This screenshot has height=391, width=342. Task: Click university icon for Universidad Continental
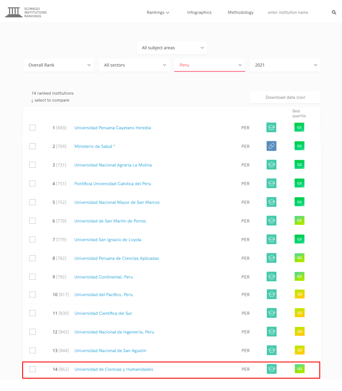pos(271,277)
